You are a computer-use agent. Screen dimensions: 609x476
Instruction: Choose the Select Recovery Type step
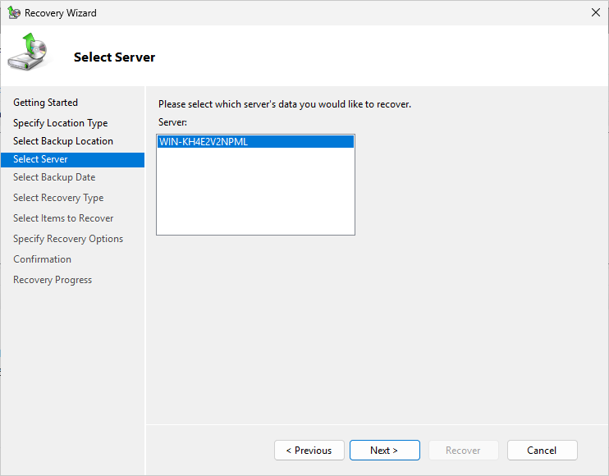58,198
